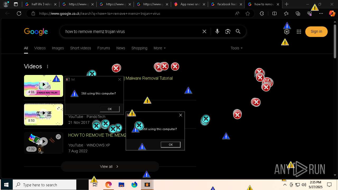Click View all videos button
338x190 pixels.
pos(110,167)
